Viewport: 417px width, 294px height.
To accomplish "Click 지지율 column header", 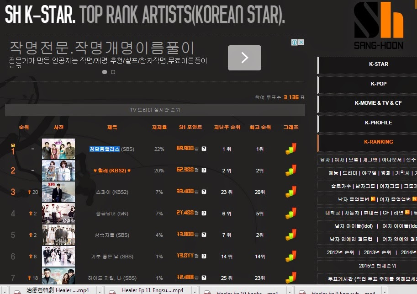I will [159, 127].
